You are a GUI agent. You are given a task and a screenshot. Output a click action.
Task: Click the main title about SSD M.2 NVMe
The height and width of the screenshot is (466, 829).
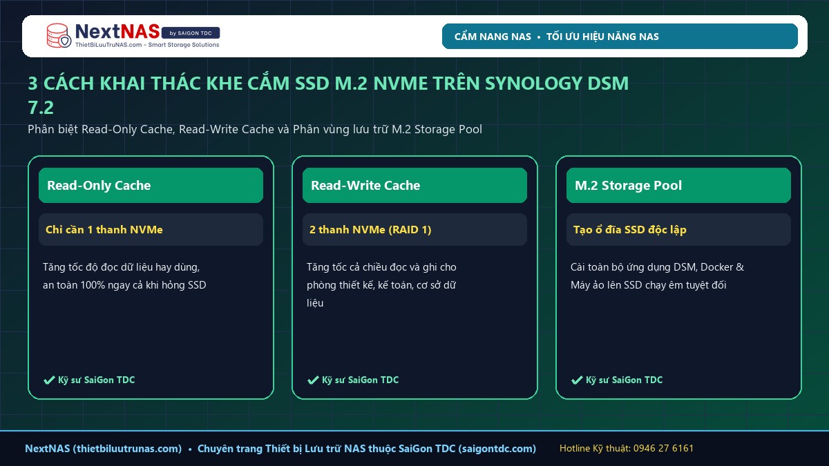pyautogui.click(x=328, y=95)
